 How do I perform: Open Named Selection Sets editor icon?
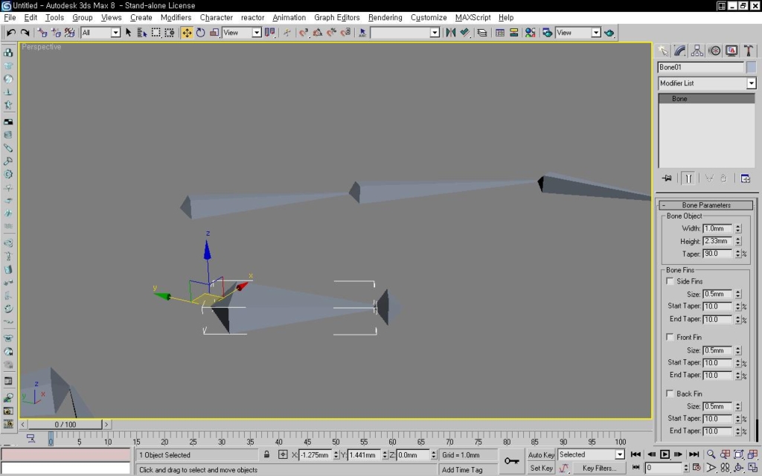tap(362, 33)
